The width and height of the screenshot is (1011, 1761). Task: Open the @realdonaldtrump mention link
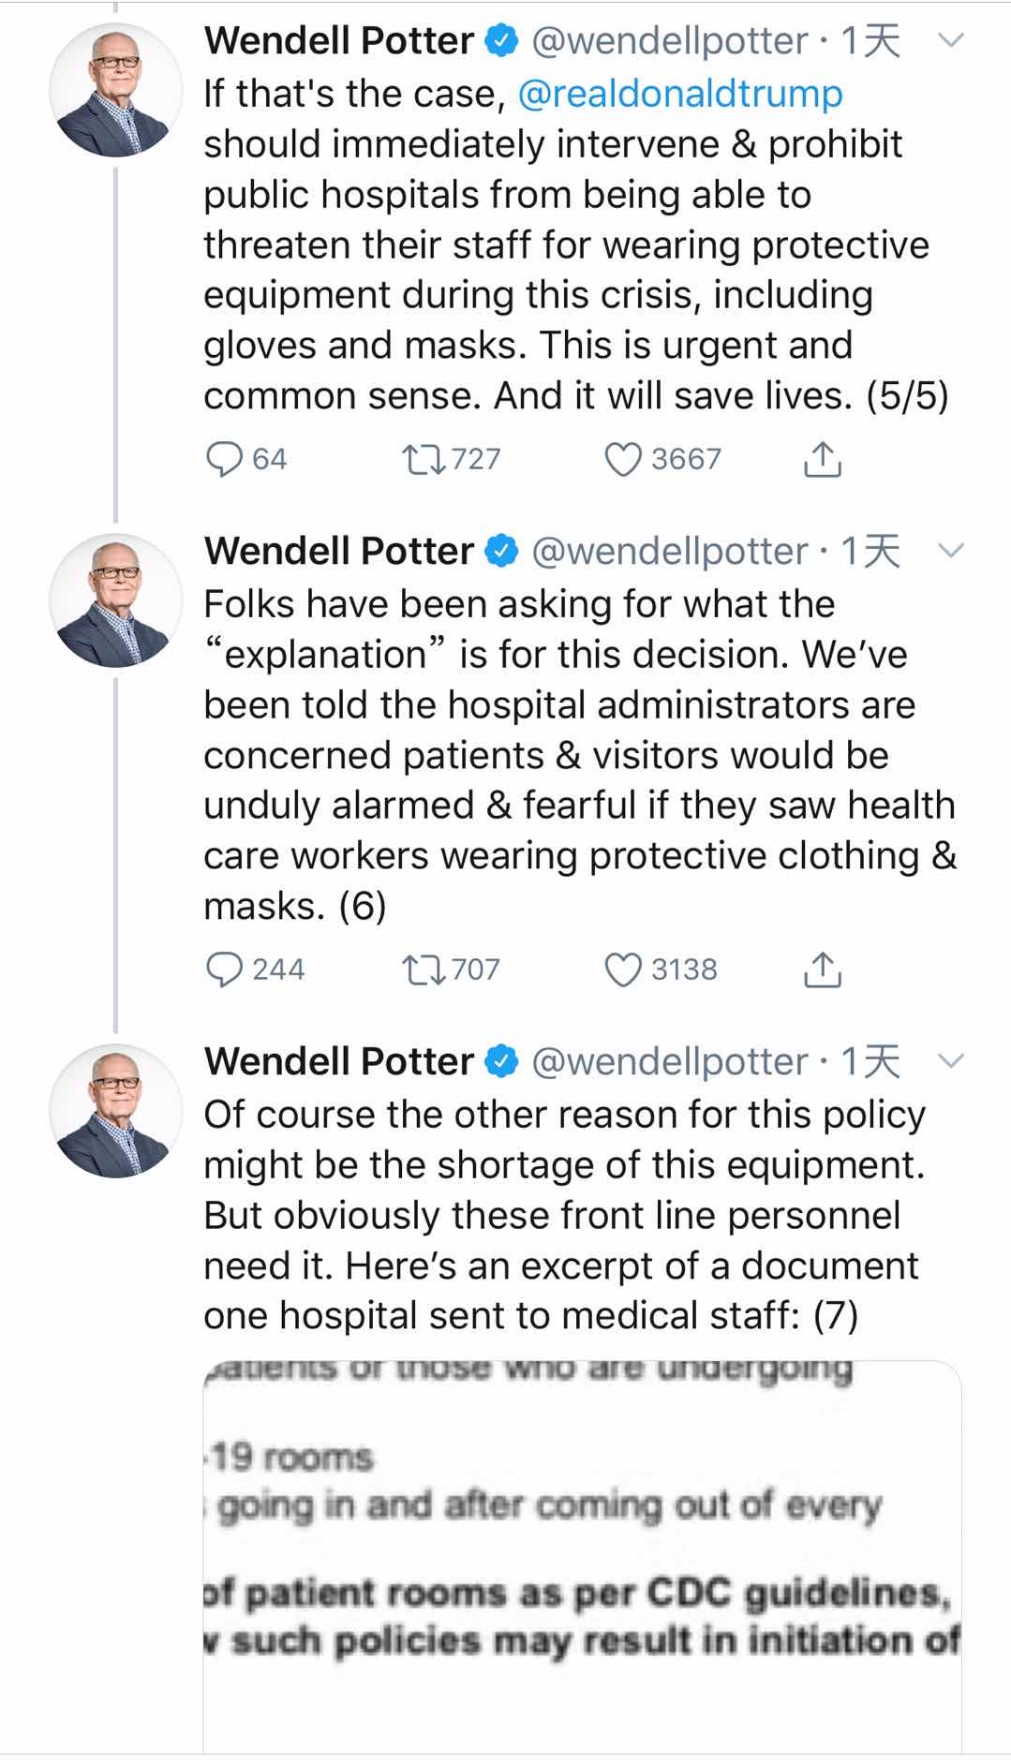pyautogui.click(x=679, y=94)
